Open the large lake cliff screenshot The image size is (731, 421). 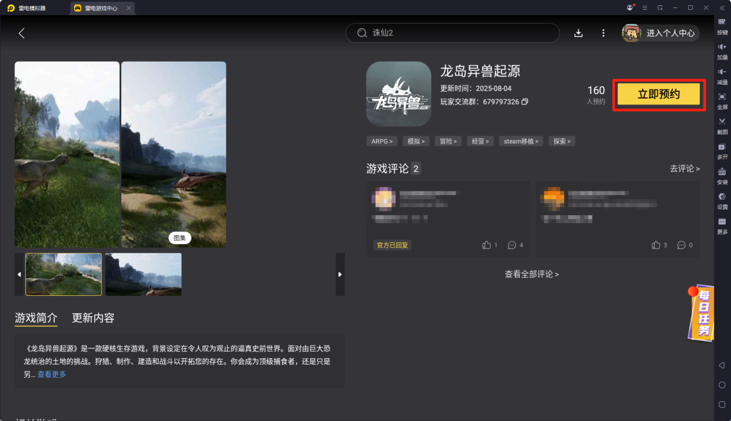click(x=174, y=155)
